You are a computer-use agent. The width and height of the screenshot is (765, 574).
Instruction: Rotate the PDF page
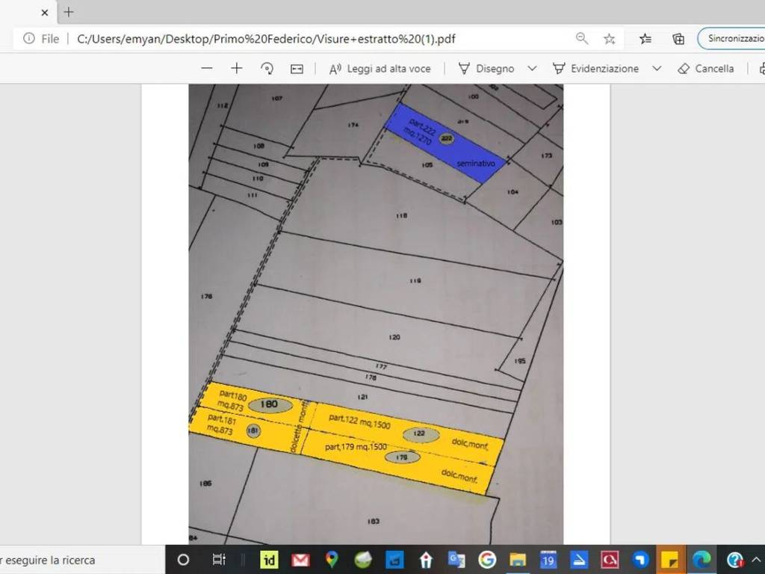point(267,68)
